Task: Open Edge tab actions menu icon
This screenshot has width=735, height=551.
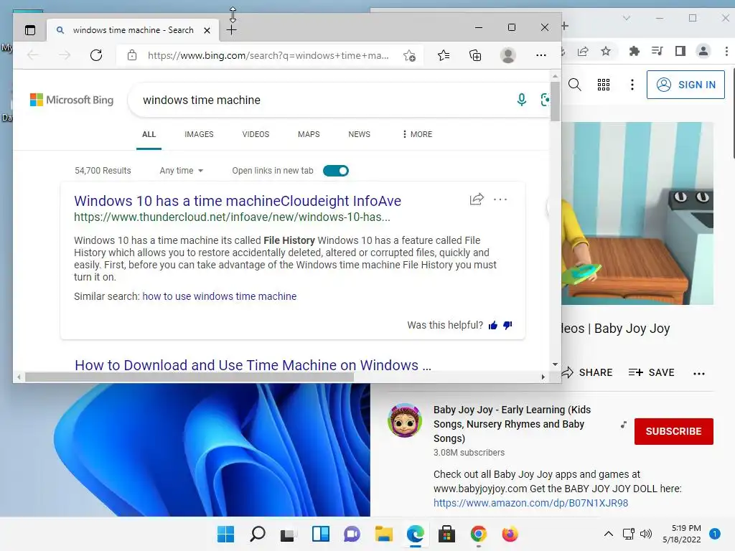Action: point(30,30)
